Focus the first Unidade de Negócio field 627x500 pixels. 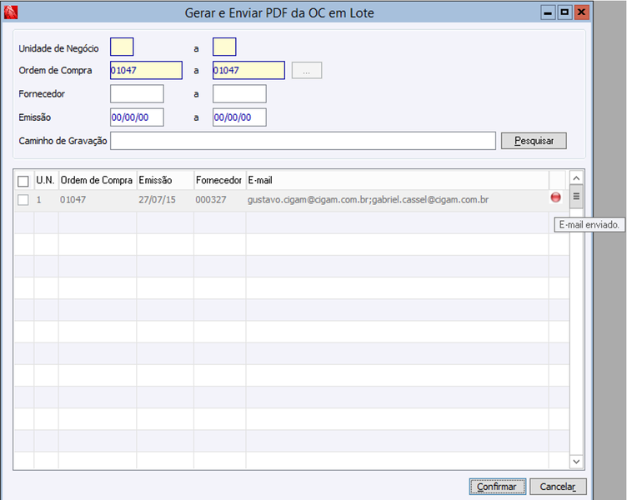pos(122,47)
